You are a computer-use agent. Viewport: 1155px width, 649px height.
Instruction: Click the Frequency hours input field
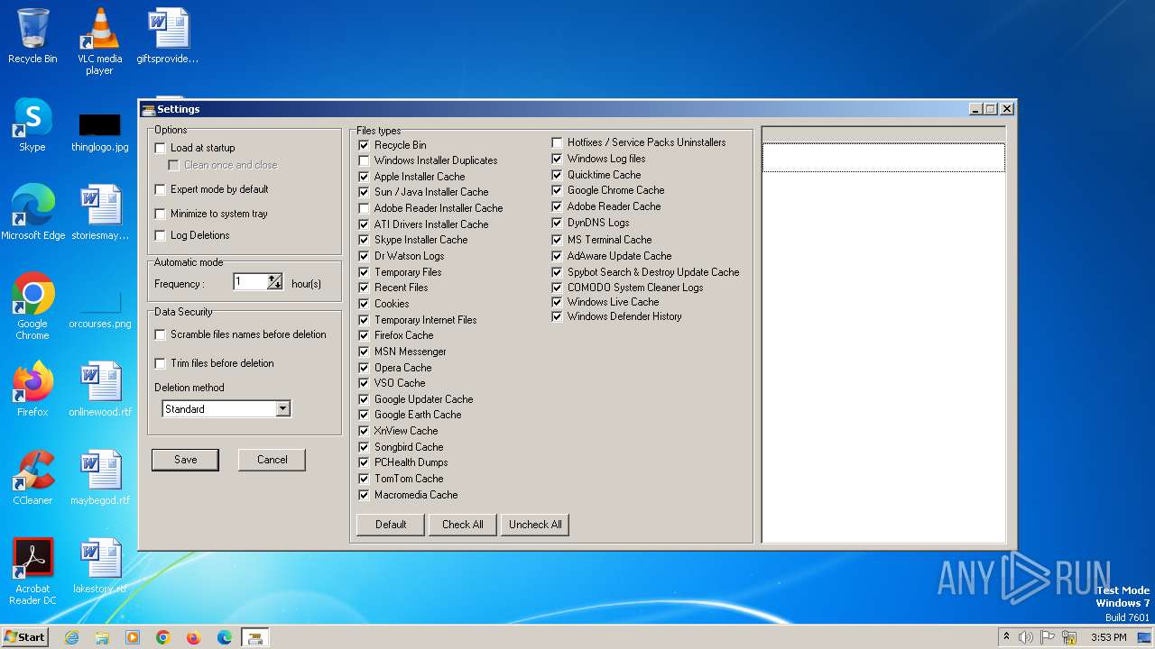pyautogui.click(x=251, y=282)
